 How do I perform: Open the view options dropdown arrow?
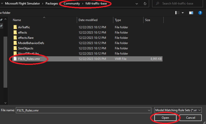(x=183, y=13)
